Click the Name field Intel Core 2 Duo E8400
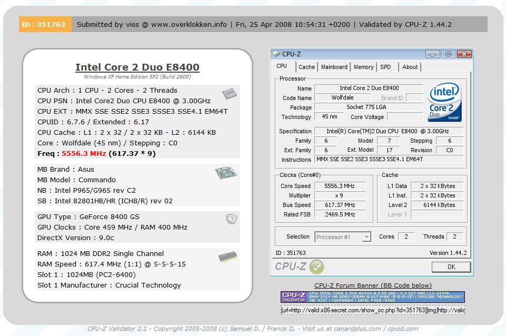 pyautogui.click(x=369, y=88)
